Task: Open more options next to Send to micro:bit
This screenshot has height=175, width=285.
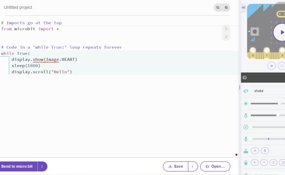Action: point(42,167)
